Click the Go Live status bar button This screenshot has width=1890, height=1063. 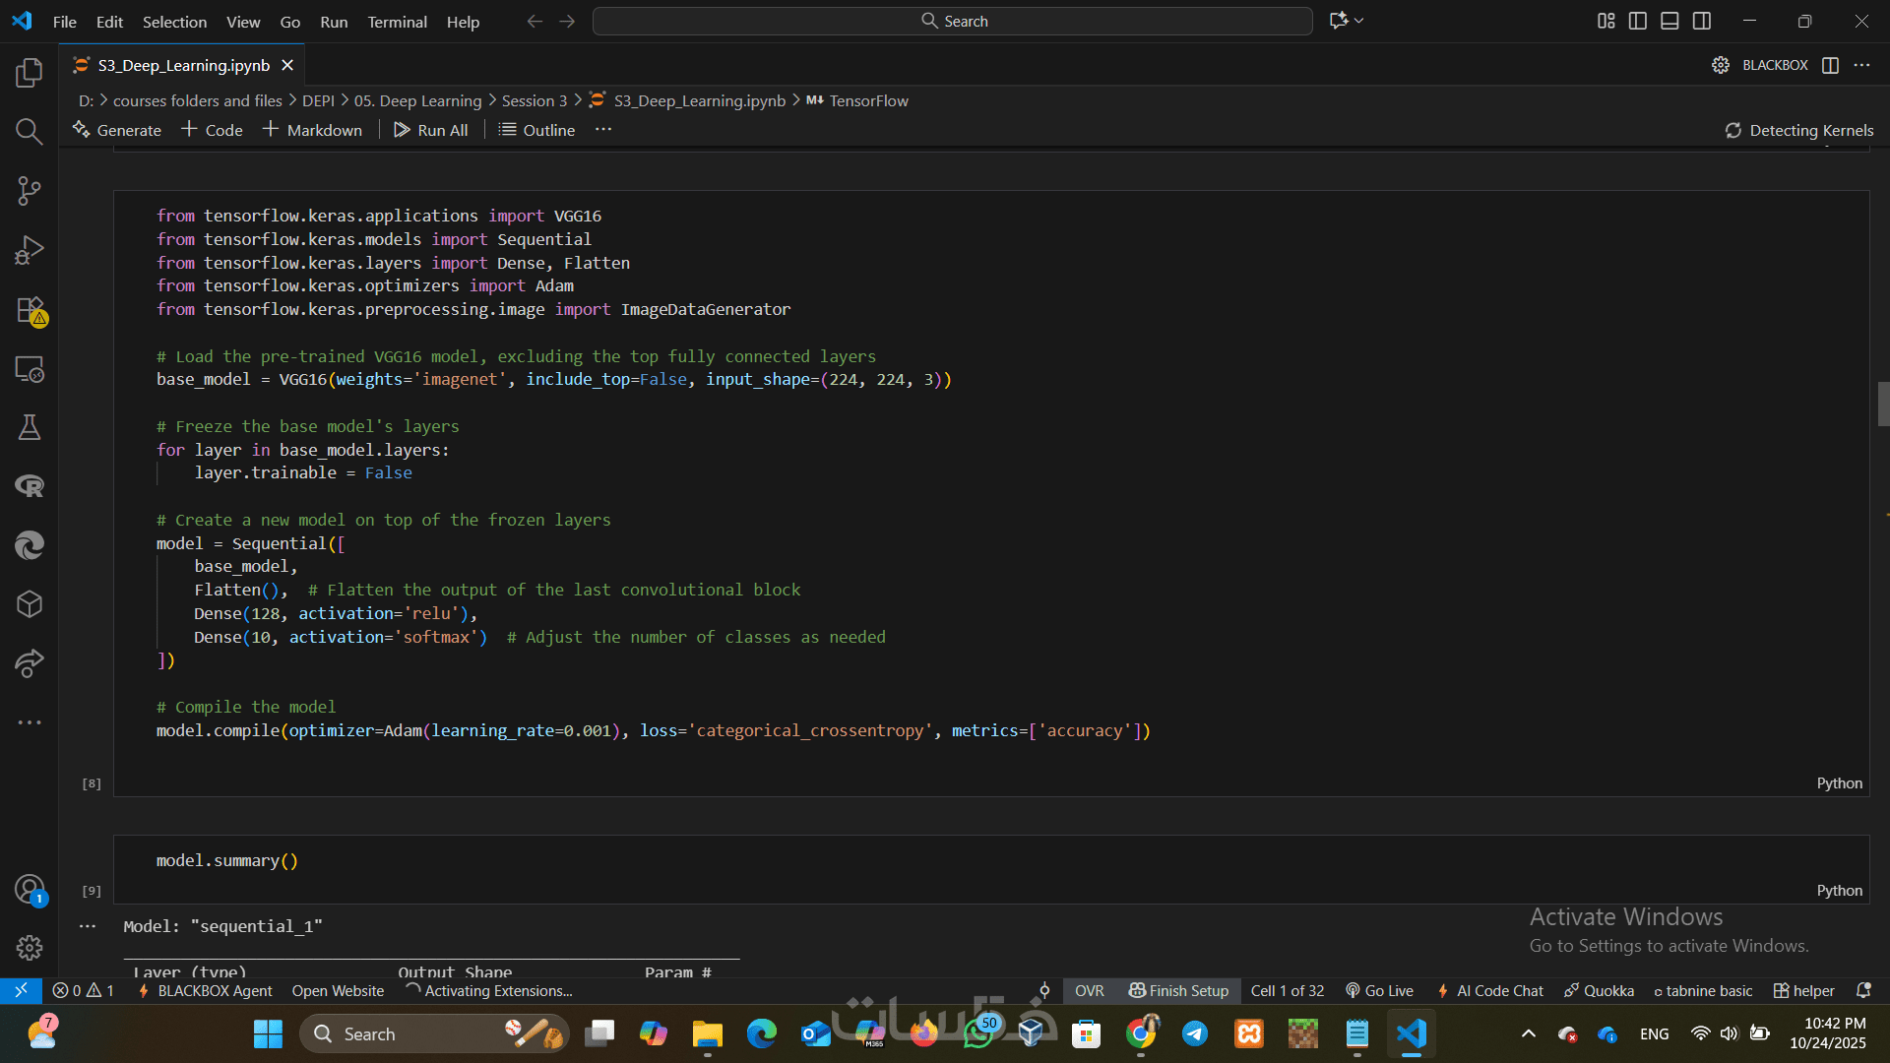[1379, 991]
